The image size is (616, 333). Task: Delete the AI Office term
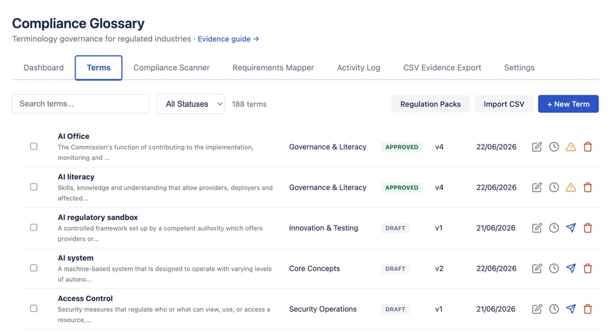pyautogui.click(x=588, y=146)
